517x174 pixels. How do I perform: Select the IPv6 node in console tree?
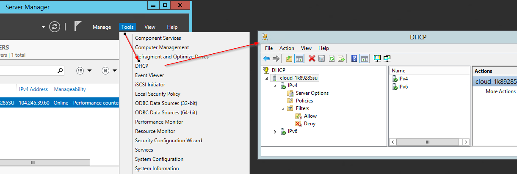293,131
